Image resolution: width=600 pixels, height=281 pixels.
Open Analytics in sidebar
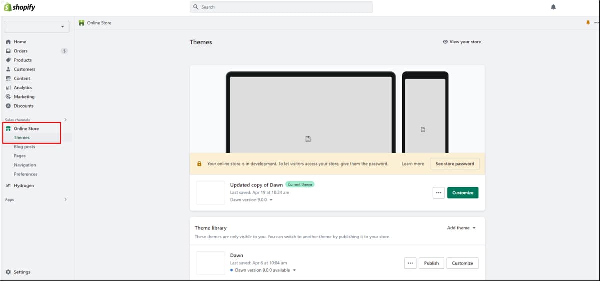(x=23, y=87)
